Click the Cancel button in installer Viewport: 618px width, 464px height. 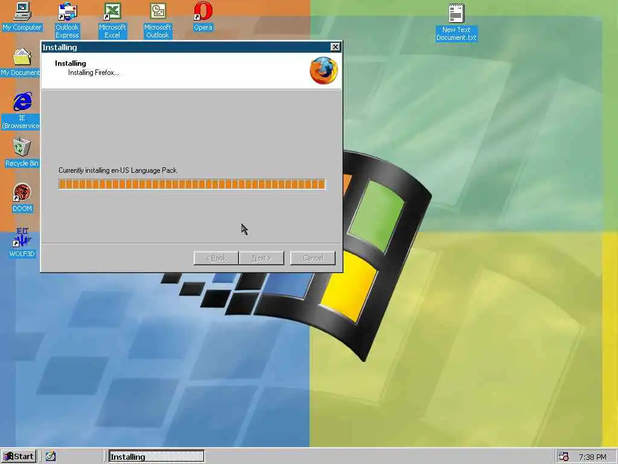pos(313,258)
